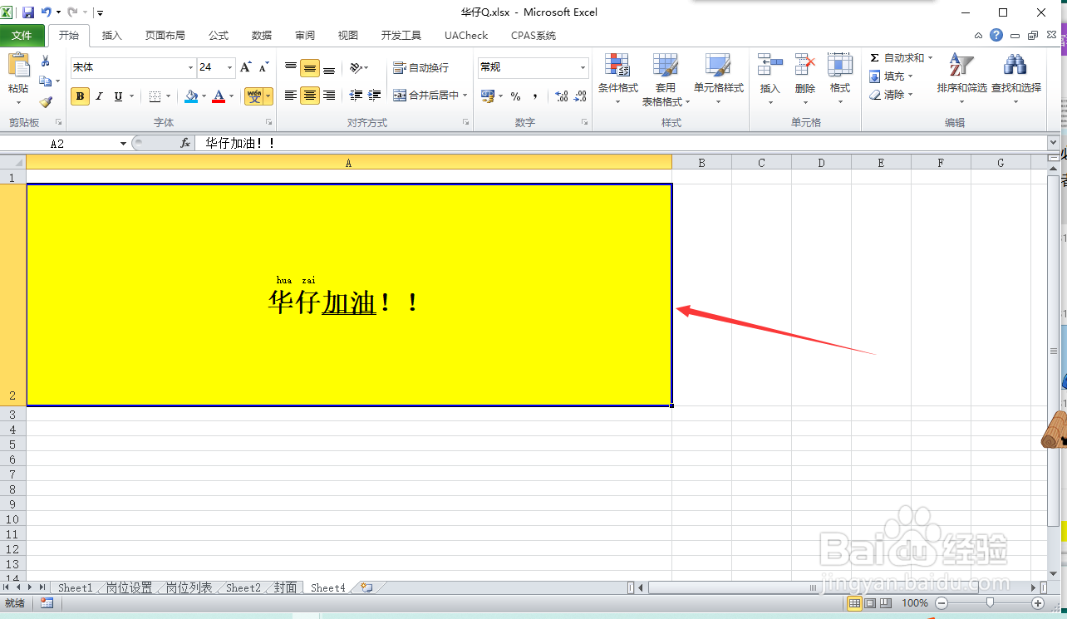The width and height of the screenshot is (1067, 619).
Task: Toggle Wrap Text (自动换行)
Action: pyautogui.click(x=420, y=67)
